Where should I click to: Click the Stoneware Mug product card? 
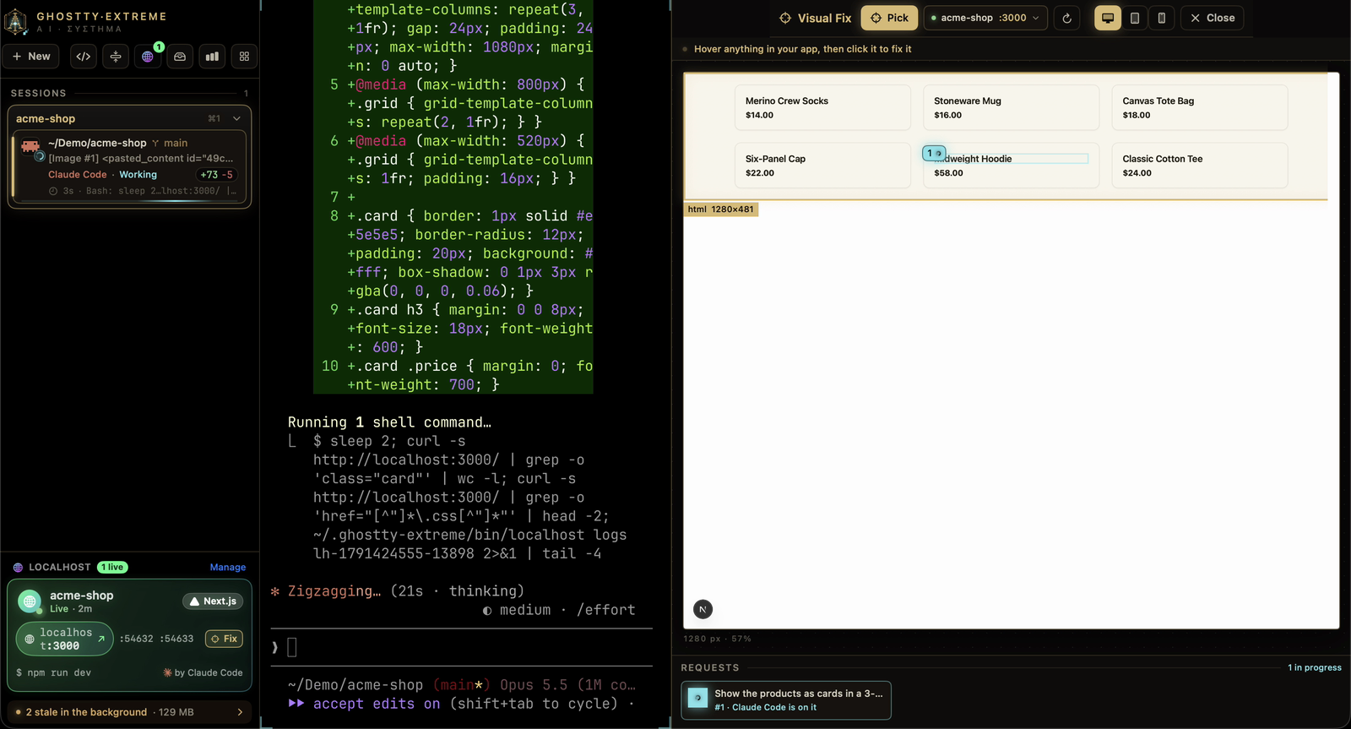[1011, 107]
